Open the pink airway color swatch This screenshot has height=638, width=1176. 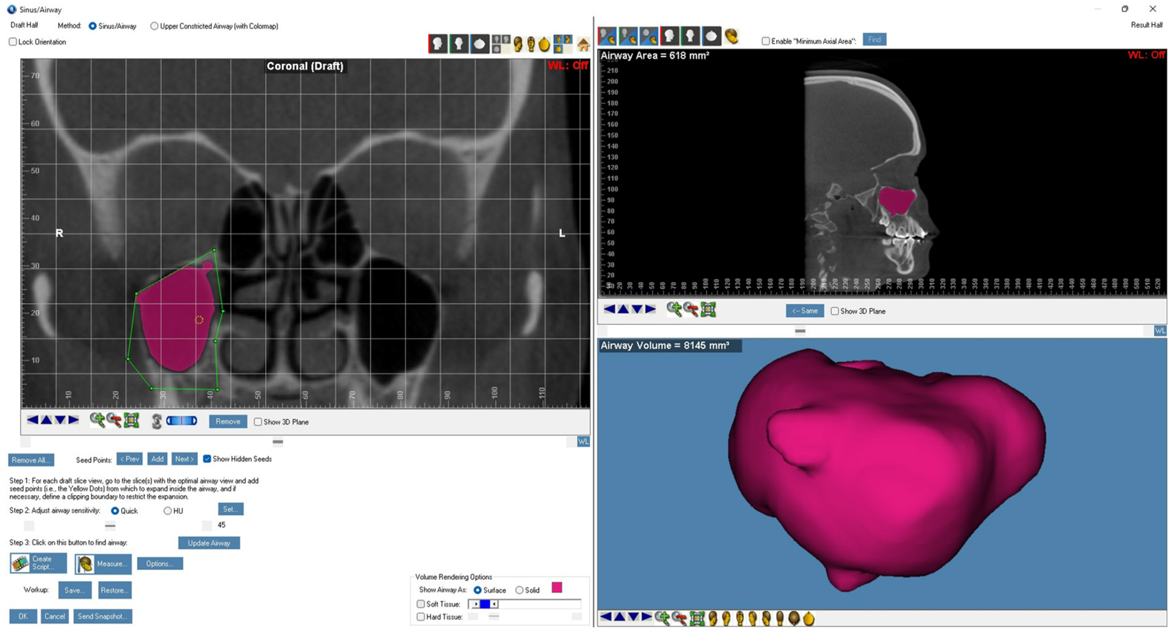pyautogui.click(x=556, y=587)
